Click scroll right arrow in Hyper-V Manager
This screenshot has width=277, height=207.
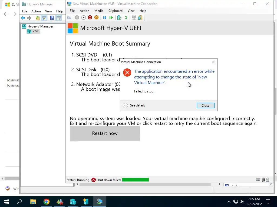(x=219, y=184)
